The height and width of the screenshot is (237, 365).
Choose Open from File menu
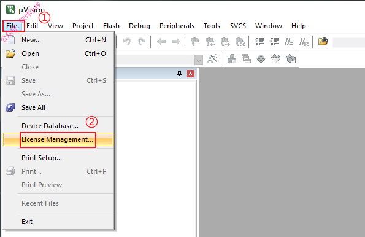58,53
